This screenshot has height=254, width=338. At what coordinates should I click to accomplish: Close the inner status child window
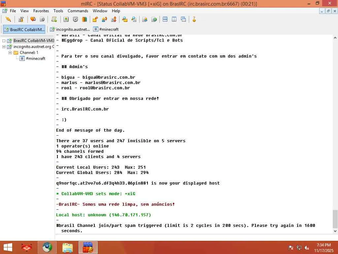[335, 11]
